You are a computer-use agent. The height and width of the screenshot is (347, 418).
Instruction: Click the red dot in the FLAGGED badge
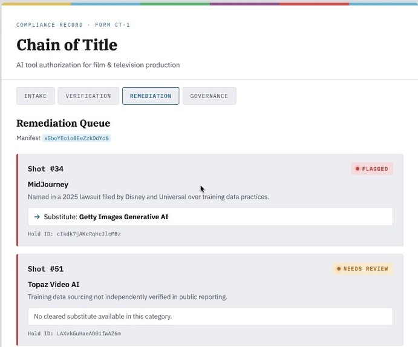pos(358,169)
